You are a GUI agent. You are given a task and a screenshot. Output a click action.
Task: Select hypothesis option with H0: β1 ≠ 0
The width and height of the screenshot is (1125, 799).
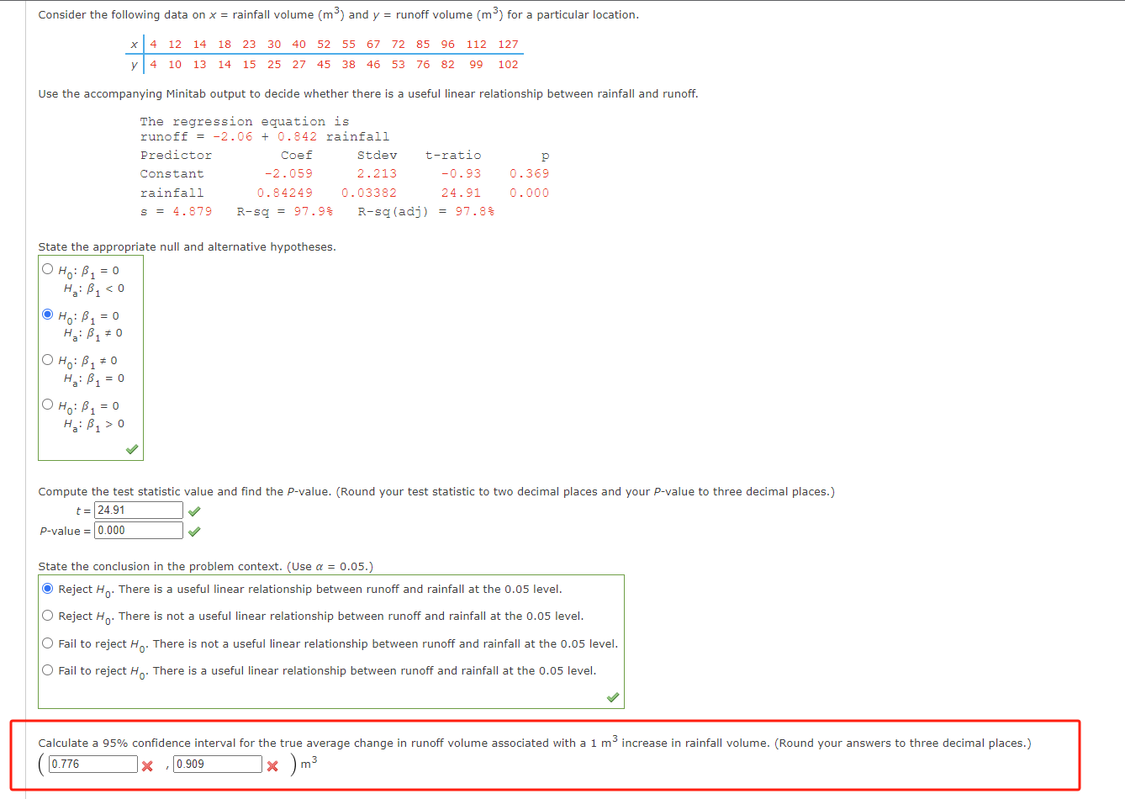coord(47,360)
